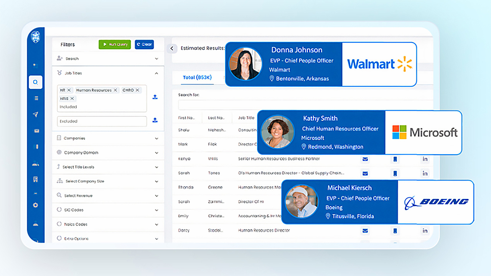Click the email icon in Kenya Willis's row

pyautogui.click(x=365, y=159)
